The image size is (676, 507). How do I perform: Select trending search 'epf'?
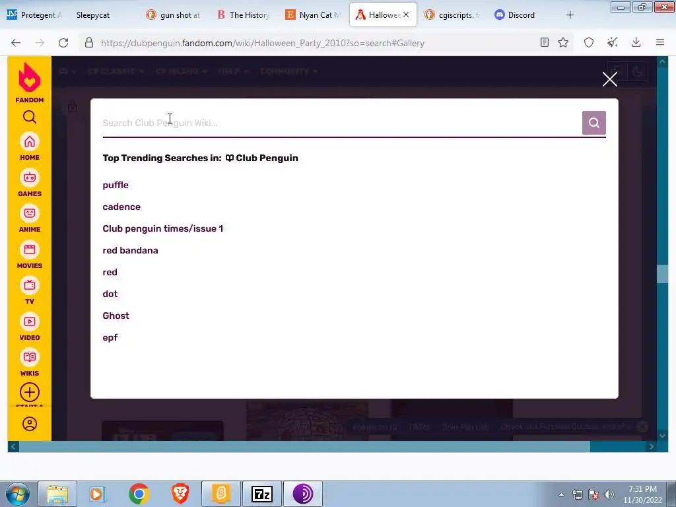pos(110,337)
